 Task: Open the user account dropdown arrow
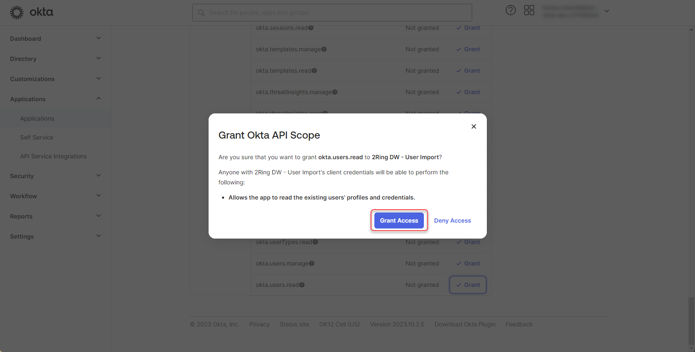pos(606,11)
